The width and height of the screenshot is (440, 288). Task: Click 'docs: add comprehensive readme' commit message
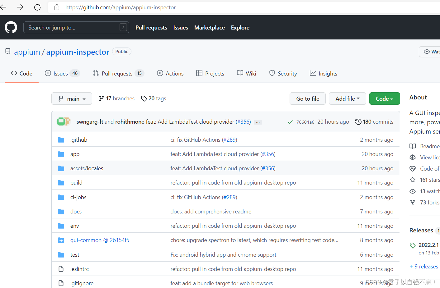pyautogui.click(x=211, y=212)
